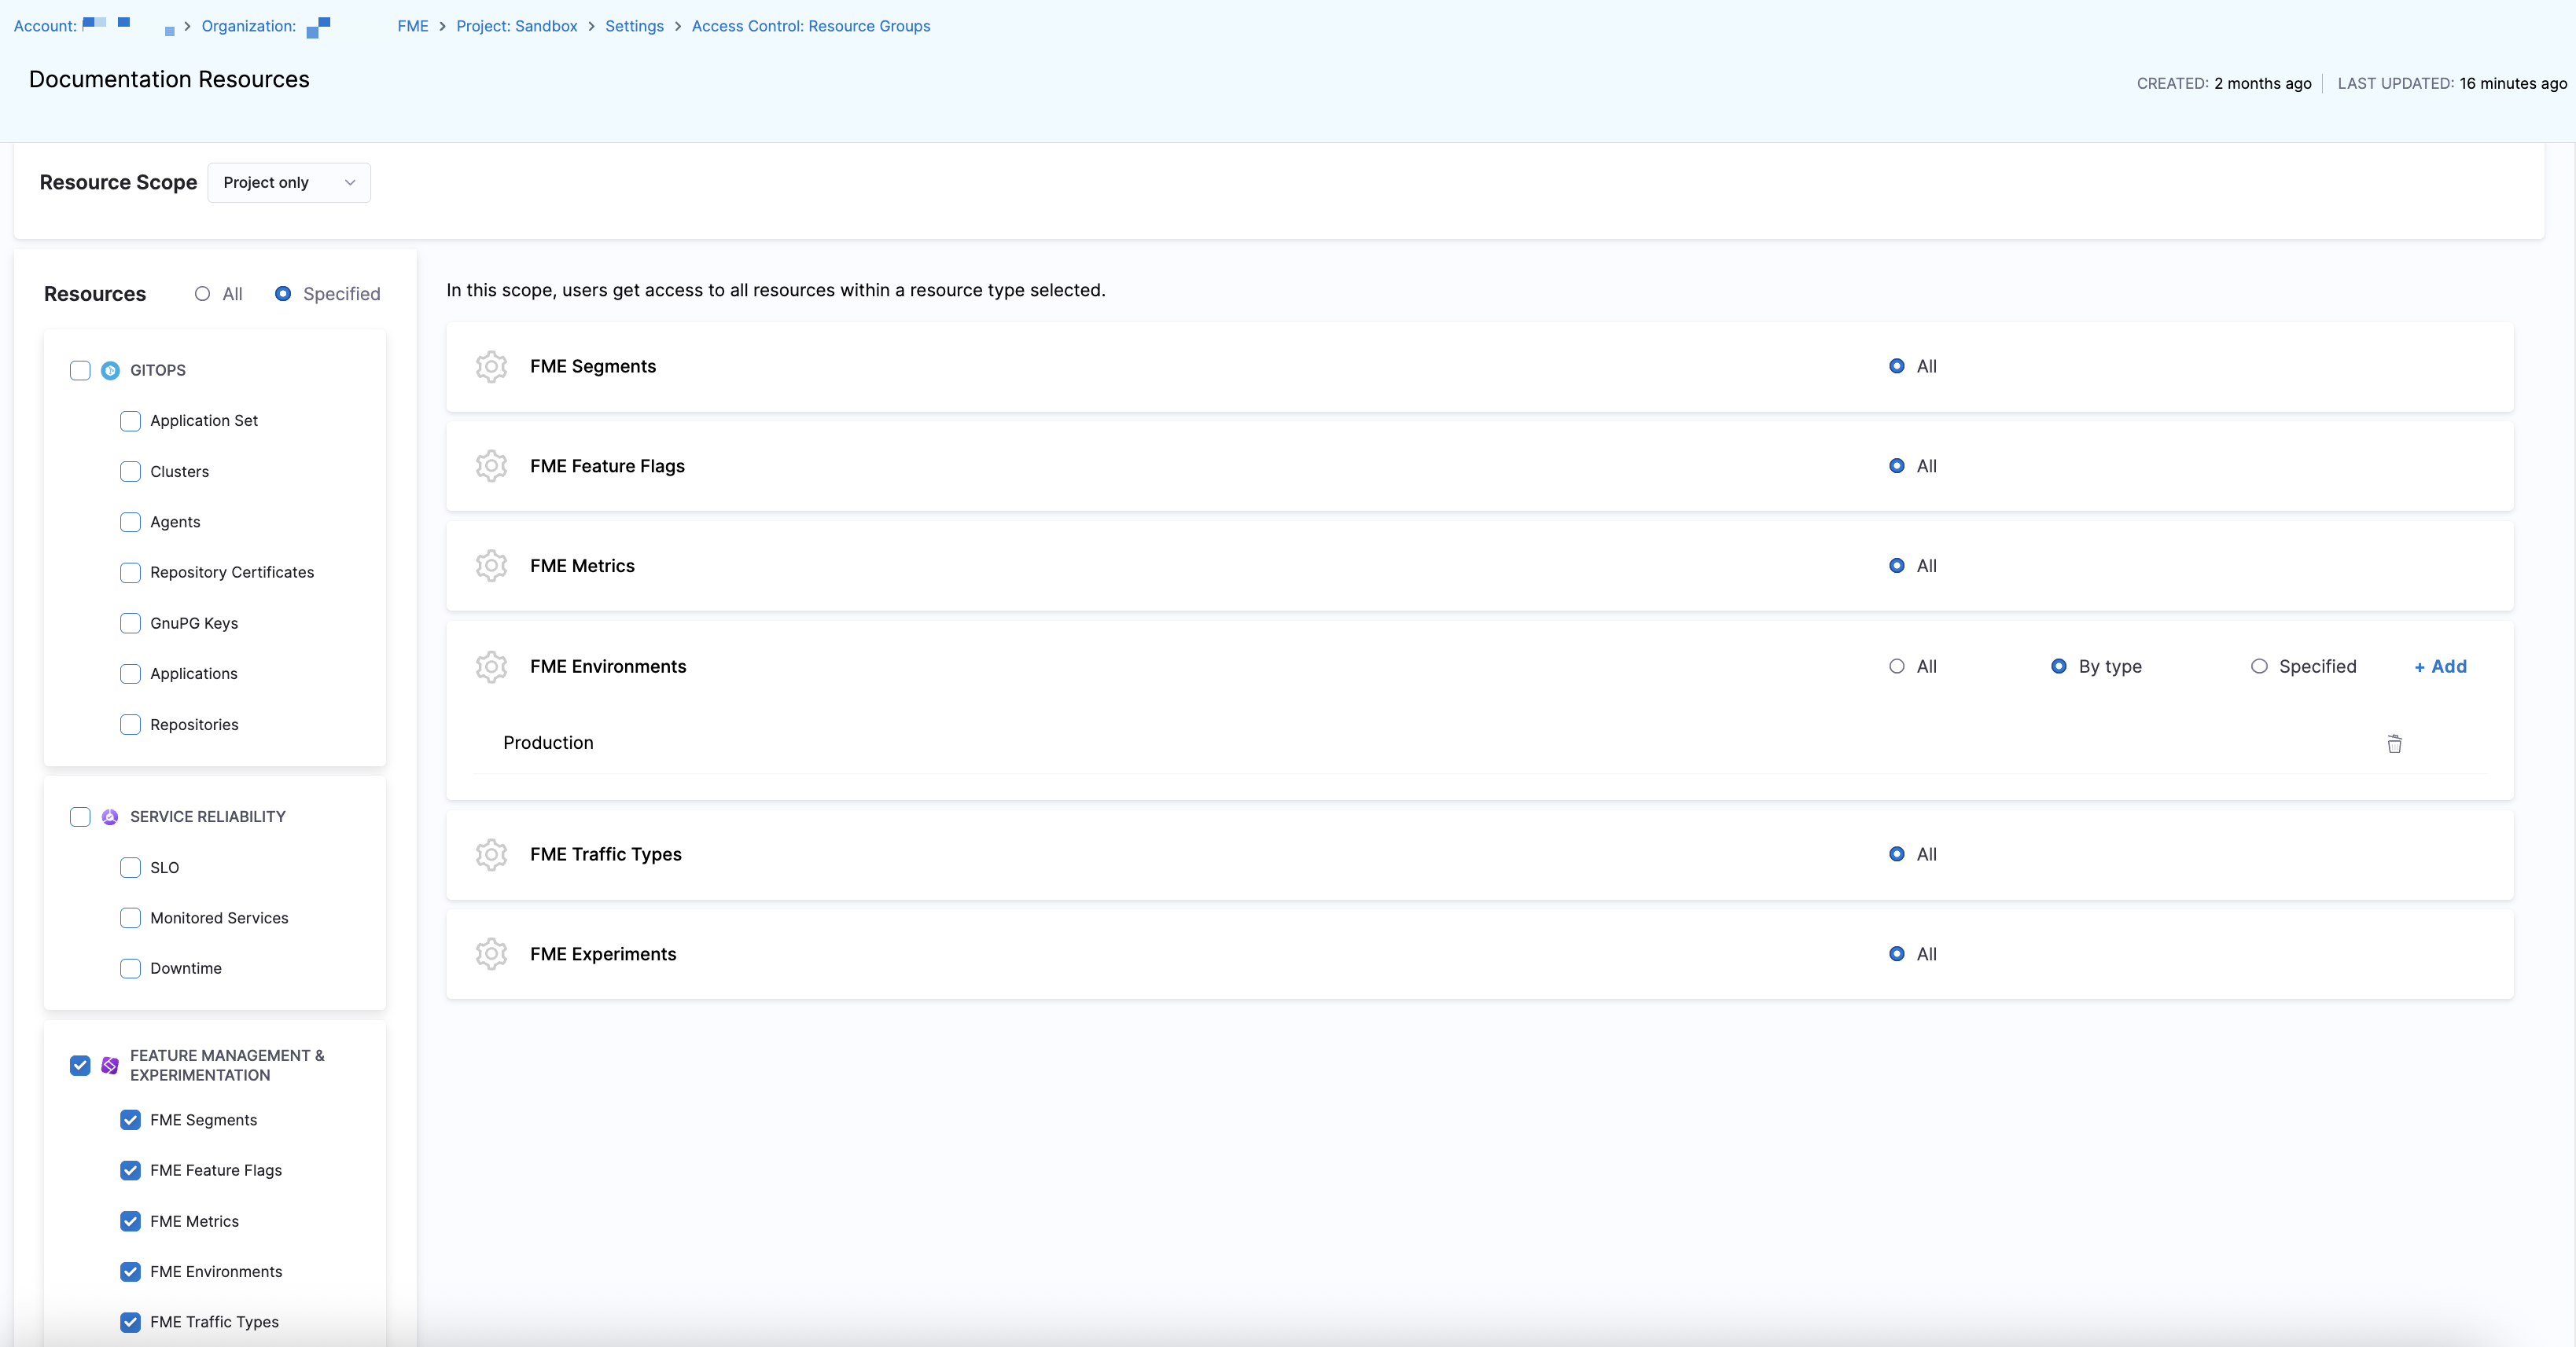Screen dimensions: 2576x1347
Task: Uncheck the FME Metrics checkbox
Action: tap(130, 1221)
